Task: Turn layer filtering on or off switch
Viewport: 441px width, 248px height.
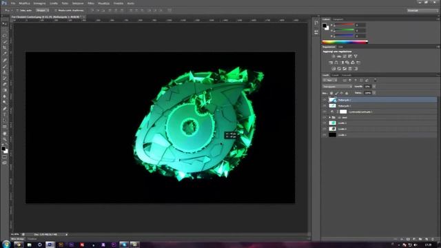Action: click(x=375, y=81)
